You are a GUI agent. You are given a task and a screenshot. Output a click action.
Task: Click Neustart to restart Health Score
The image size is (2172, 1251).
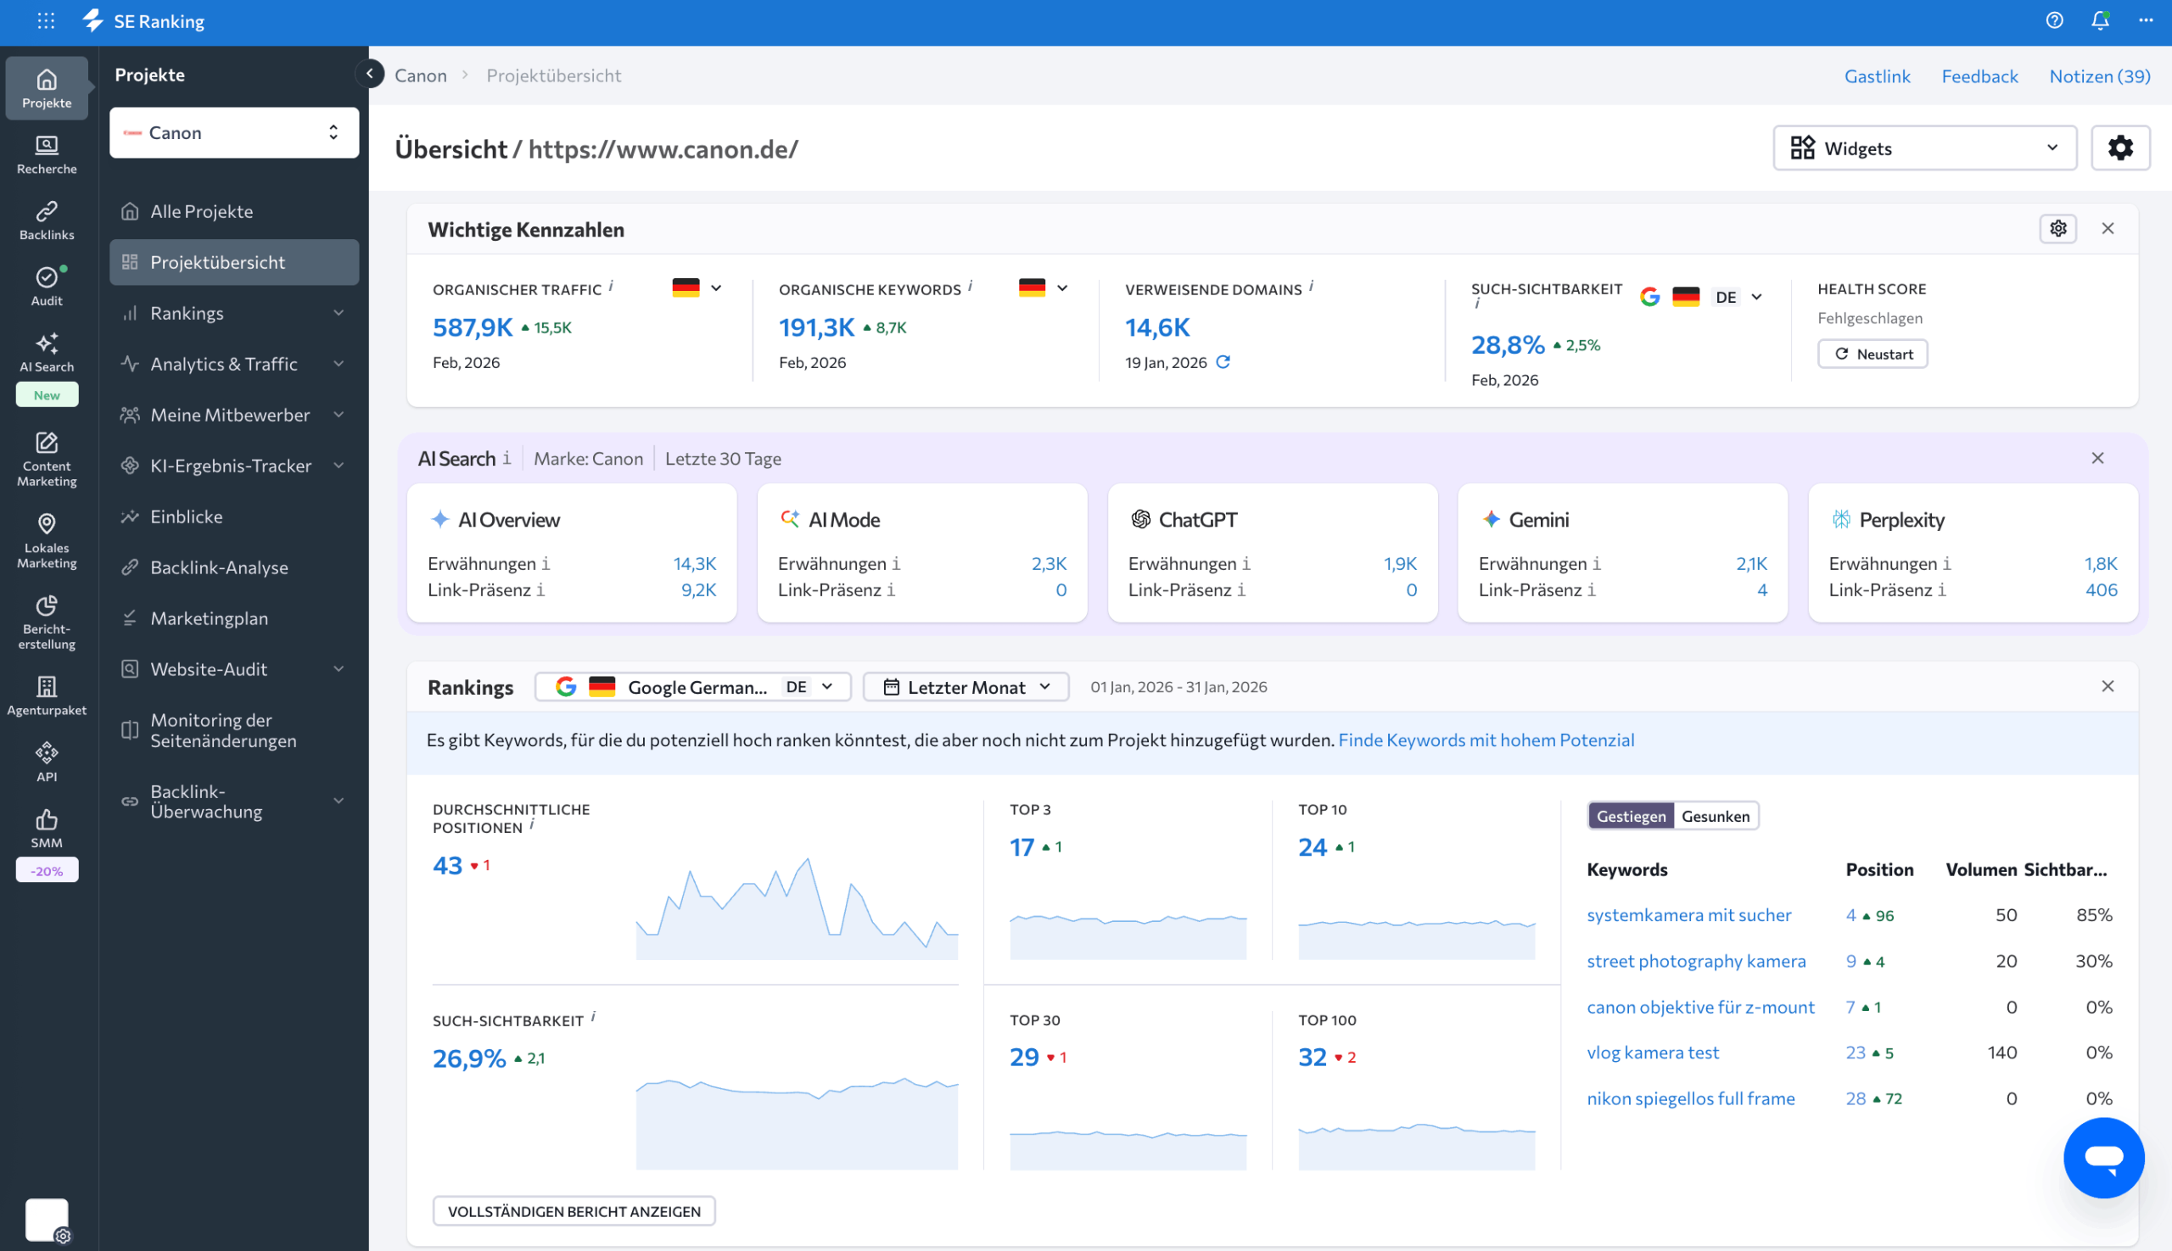point(1872,353)
